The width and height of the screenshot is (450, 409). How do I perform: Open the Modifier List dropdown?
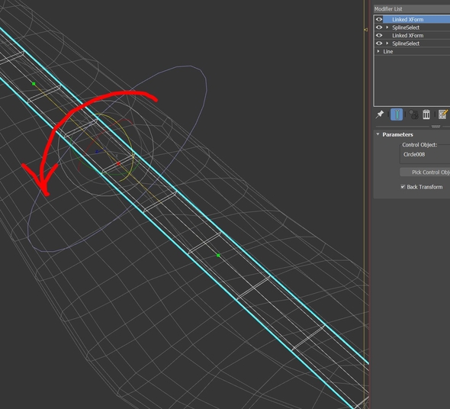click(x=412, y=9)
